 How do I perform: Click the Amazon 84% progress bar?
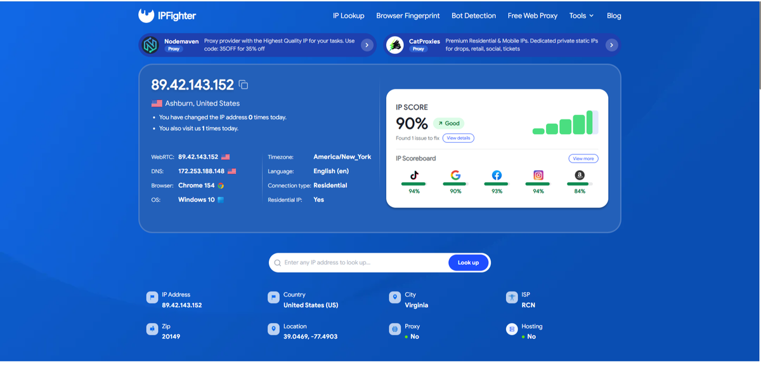tap(580, 183)
